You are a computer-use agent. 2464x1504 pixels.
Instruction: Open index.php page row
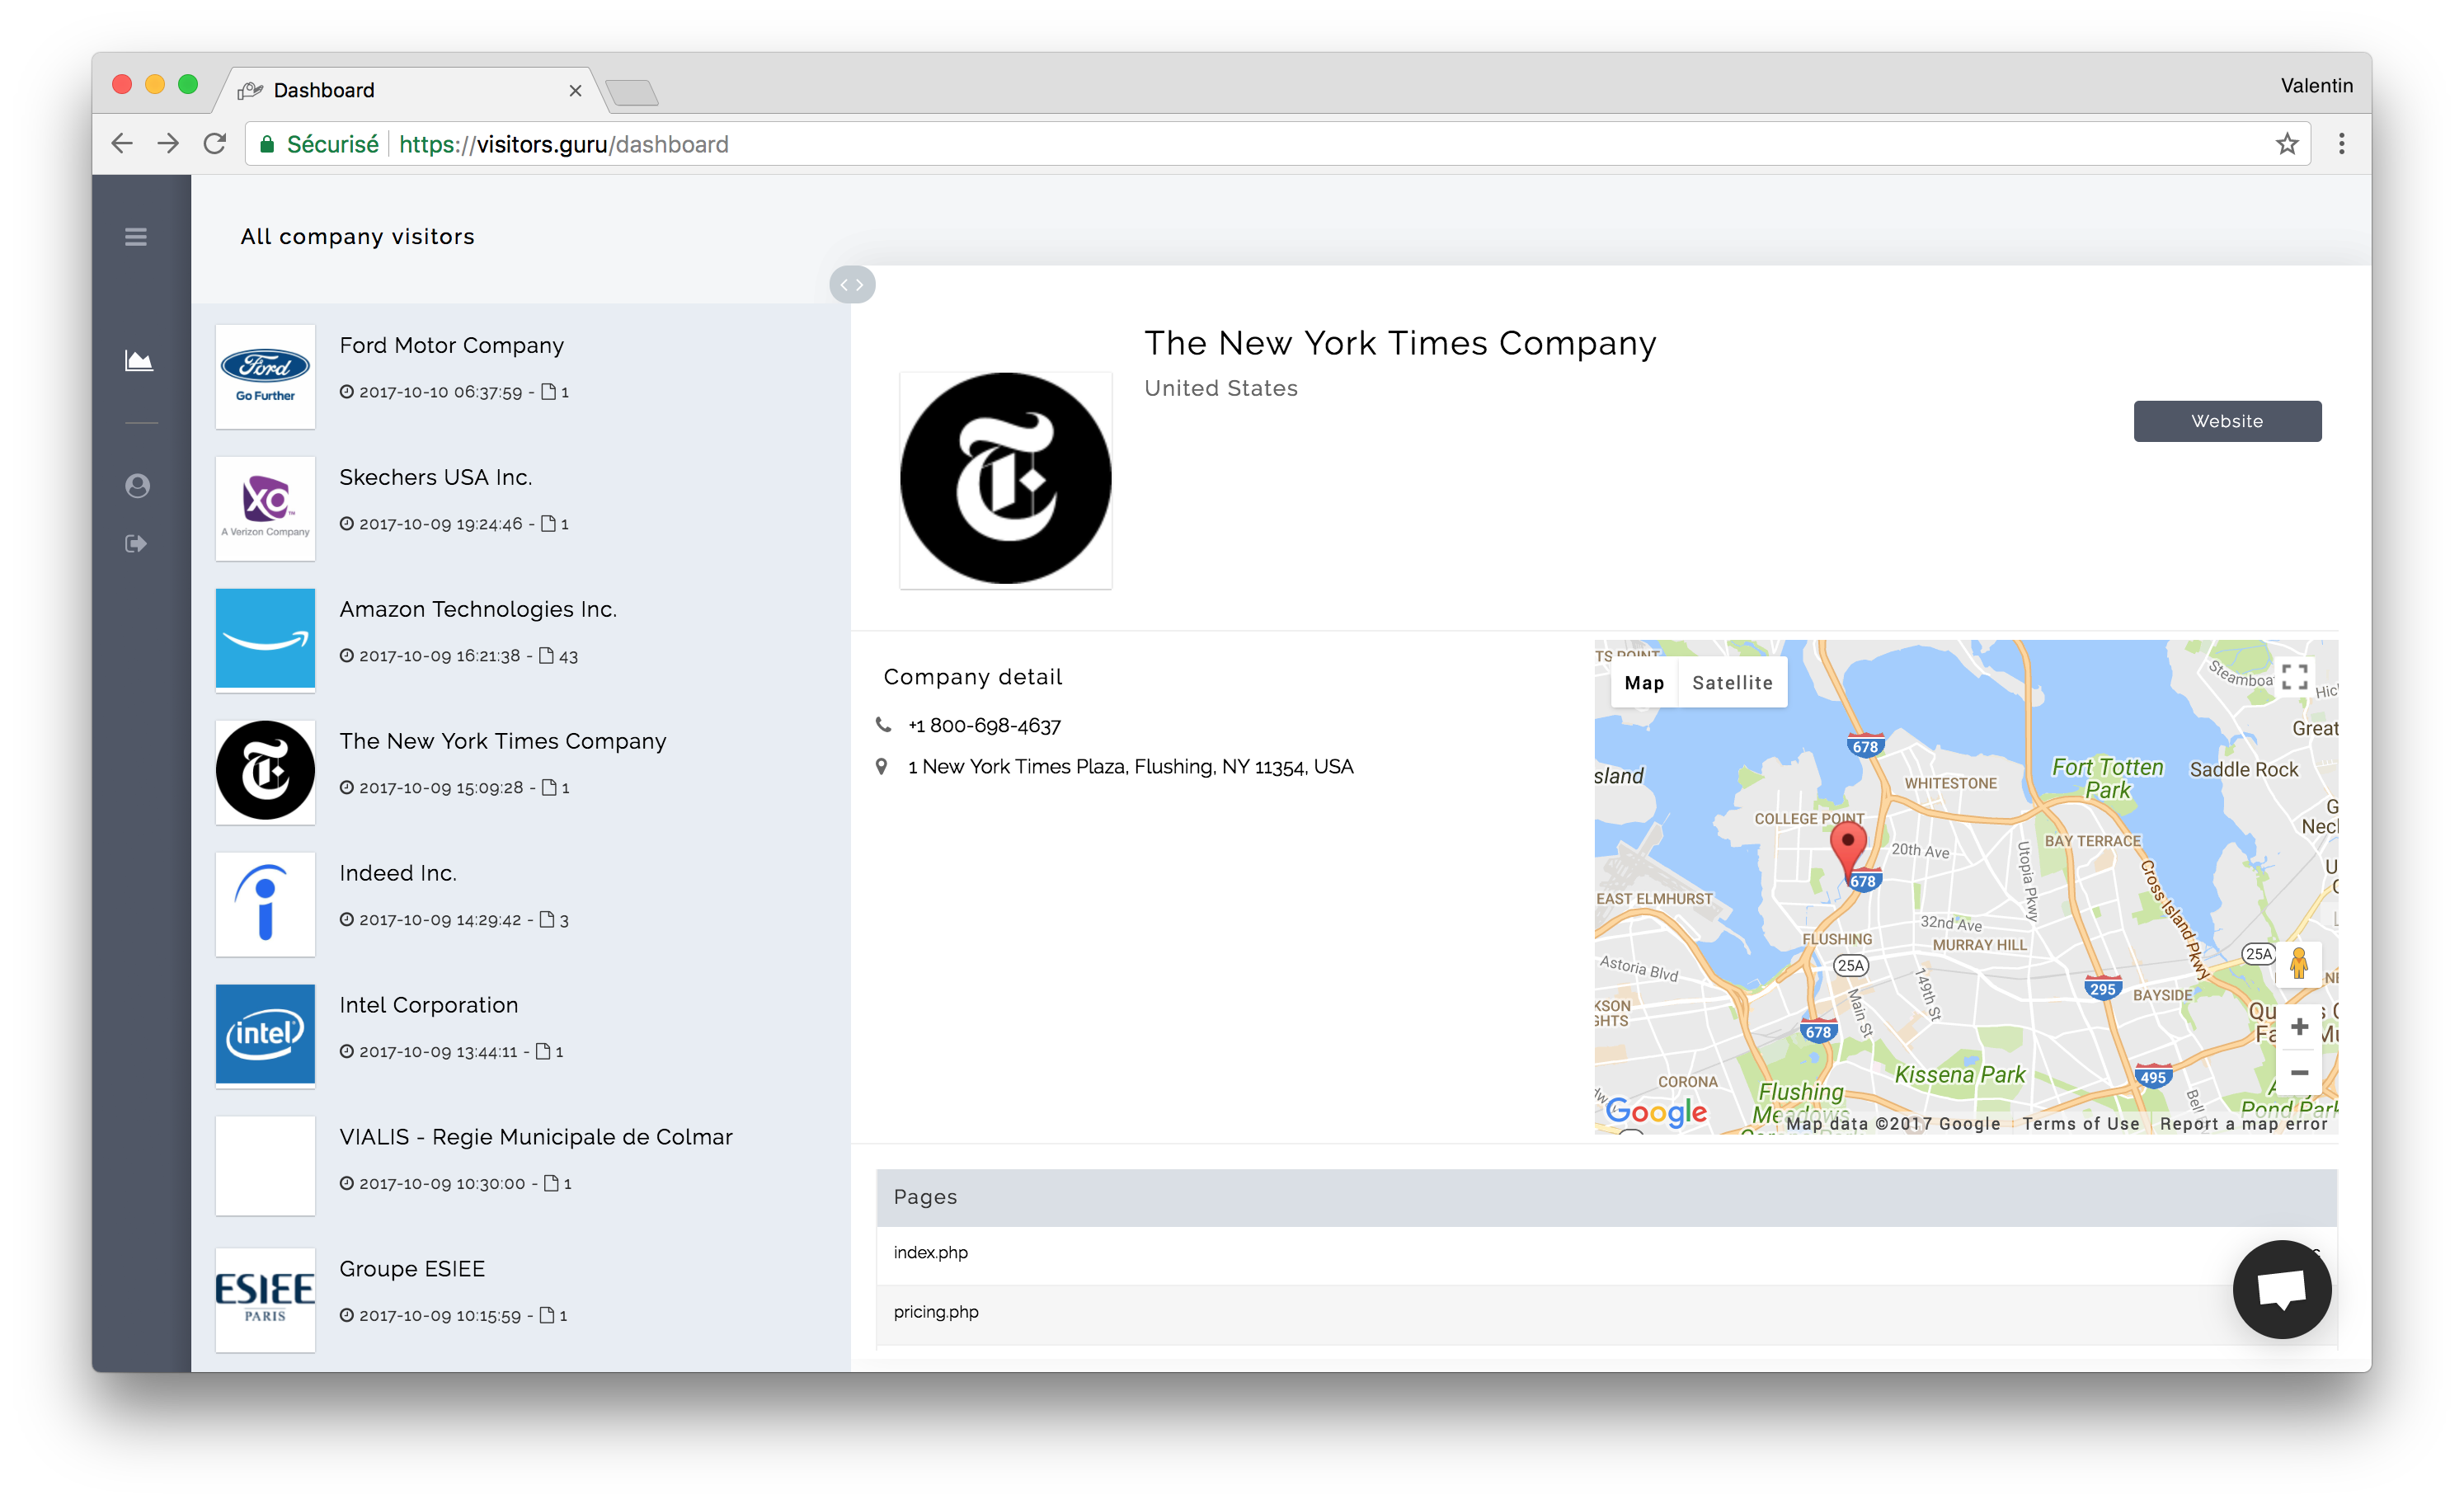1606,1254
